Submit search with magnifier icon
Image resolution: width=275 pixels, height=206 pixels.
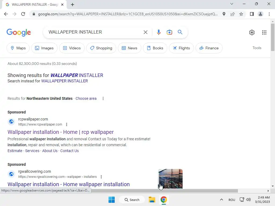click(180, 32)
